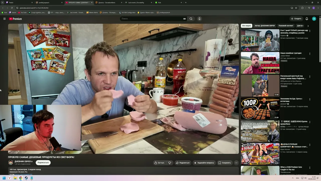This screenshot has height=181, width=321.
Task: Go to the YouTube Premium home logo
Action: click(x=16, y=19)
